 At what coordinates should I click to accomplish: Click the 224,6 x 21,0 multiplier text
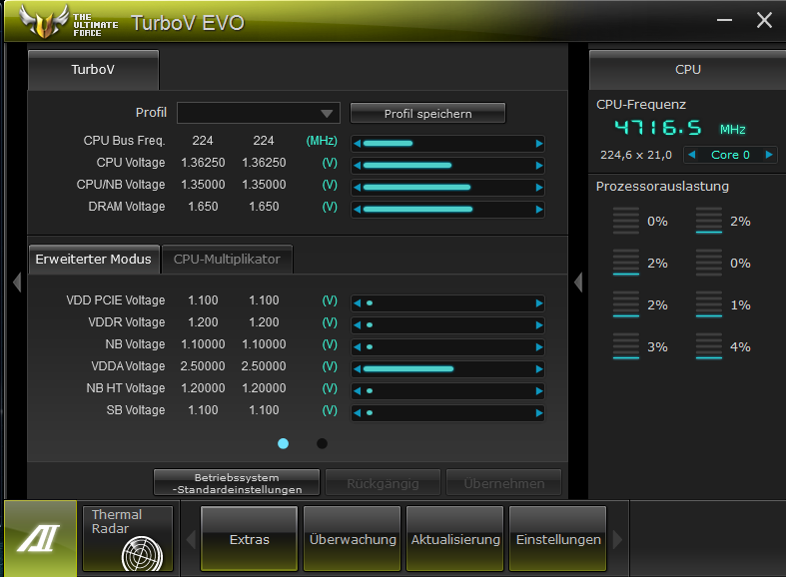[x=635, y=155]
